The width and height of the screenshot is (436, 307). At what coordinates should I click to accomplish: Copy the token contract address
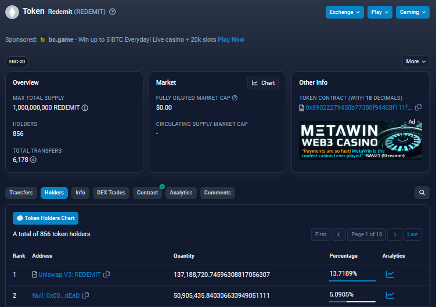(x=418, y=107)
